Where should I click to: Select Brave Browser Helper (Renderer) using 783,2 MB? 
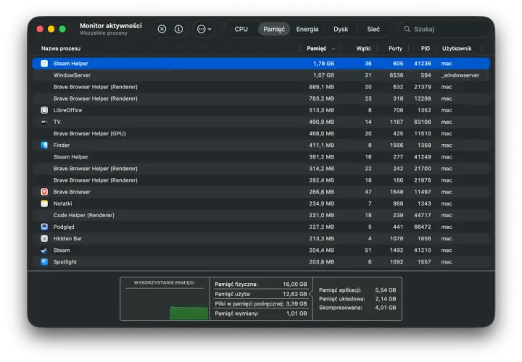click(261, 98)
